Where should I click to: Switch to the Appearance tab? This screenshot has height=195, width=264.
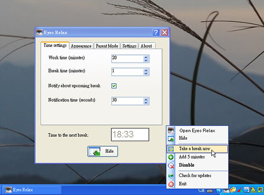tap(81, 46)
